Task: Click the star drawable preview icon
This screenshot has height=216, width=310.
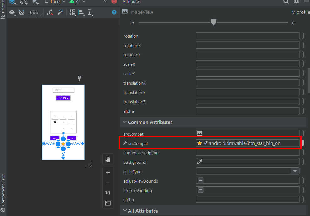Action: click(200, 143)
